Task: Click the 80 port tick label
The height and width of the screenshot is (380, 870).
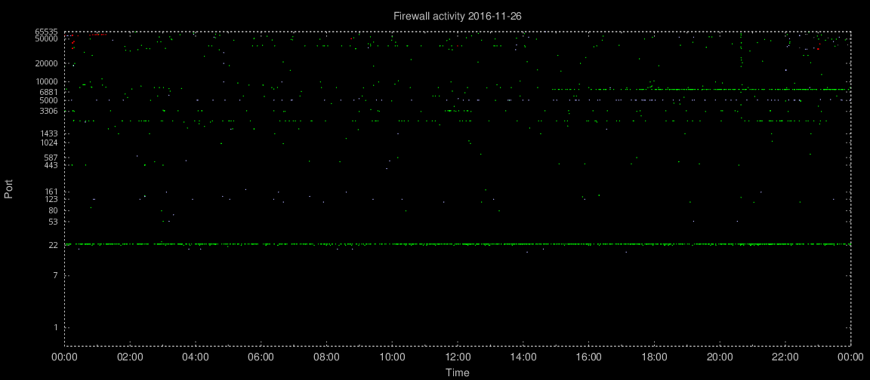Action: coord(55,210)
